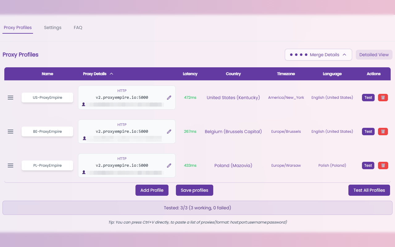Click English (United States) language in BE-ProxyEmpire row

(x=332, y=132)
